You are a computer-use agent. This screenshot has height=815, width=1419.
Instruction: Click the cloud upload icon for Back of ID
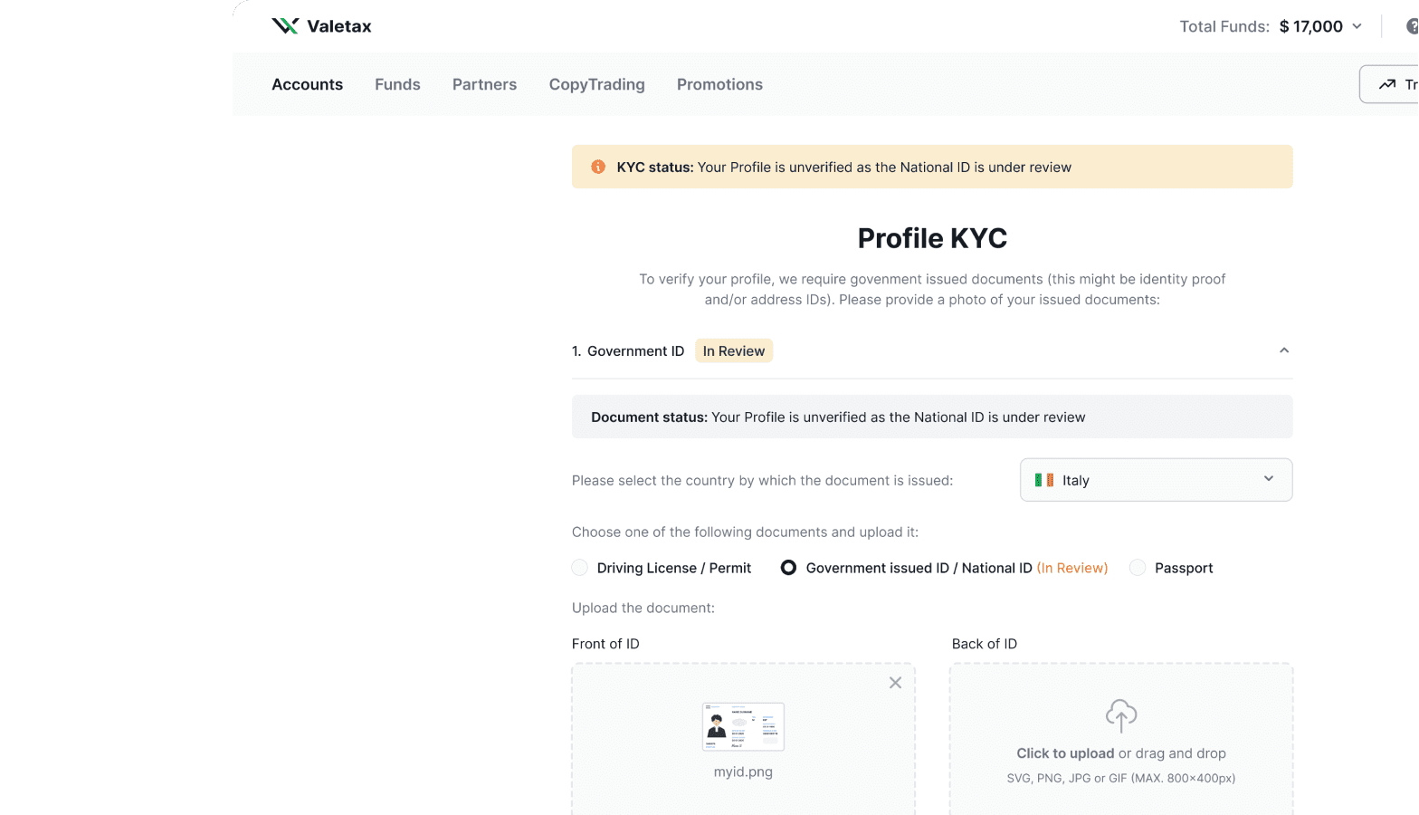[1120, 715]
